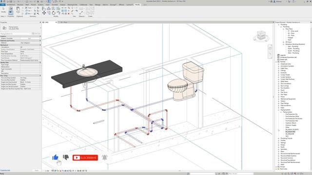Screen dimensions: 312x175
Task: Click the pipe system type image in Properties
Action: (x=4, y=28)
